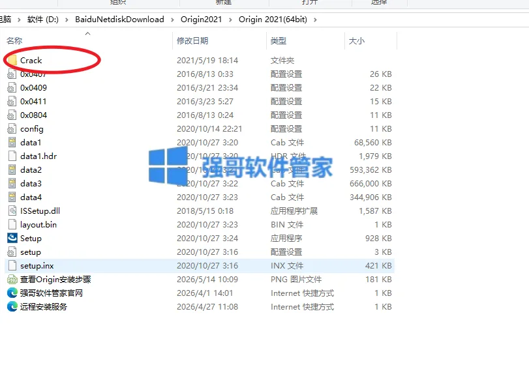Click type cell PNG 图片文件
The height and width of the screenshot is (365, 529).
296,280
